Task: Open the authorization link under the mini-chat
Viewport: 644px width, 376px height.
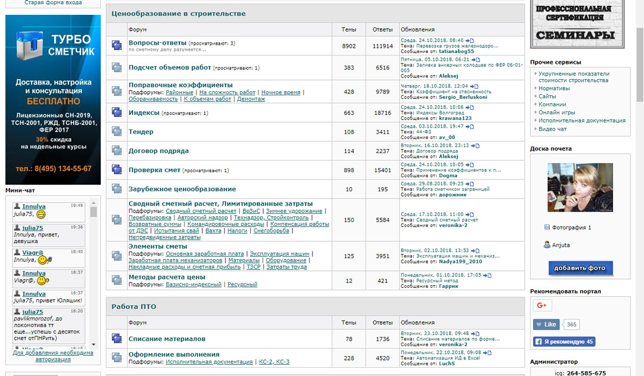Action: (52, 356)
